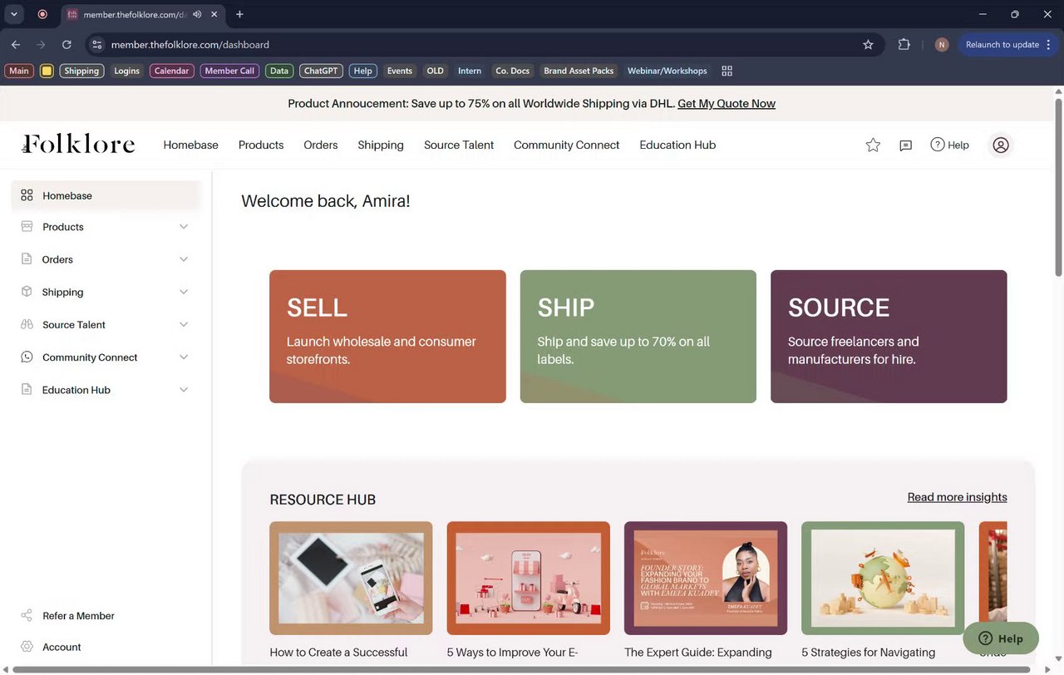Expand the Community Connect sidebar chevron

[184, 357]
